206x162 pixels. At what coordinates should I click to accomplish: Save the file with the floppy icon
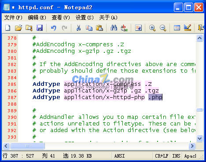[40, 28]
